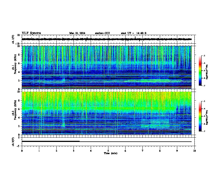Click the time axis tick label "4"
Image resolution: width=219 pixels, height=169 pixels.
pos(91,151)
